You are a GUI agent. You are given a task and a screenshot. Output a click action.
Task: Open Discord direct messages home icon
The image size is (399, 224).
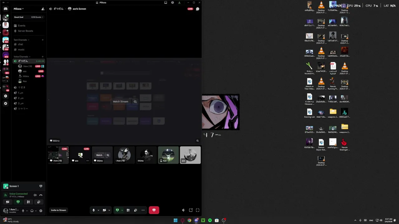[x=6, y=9]
